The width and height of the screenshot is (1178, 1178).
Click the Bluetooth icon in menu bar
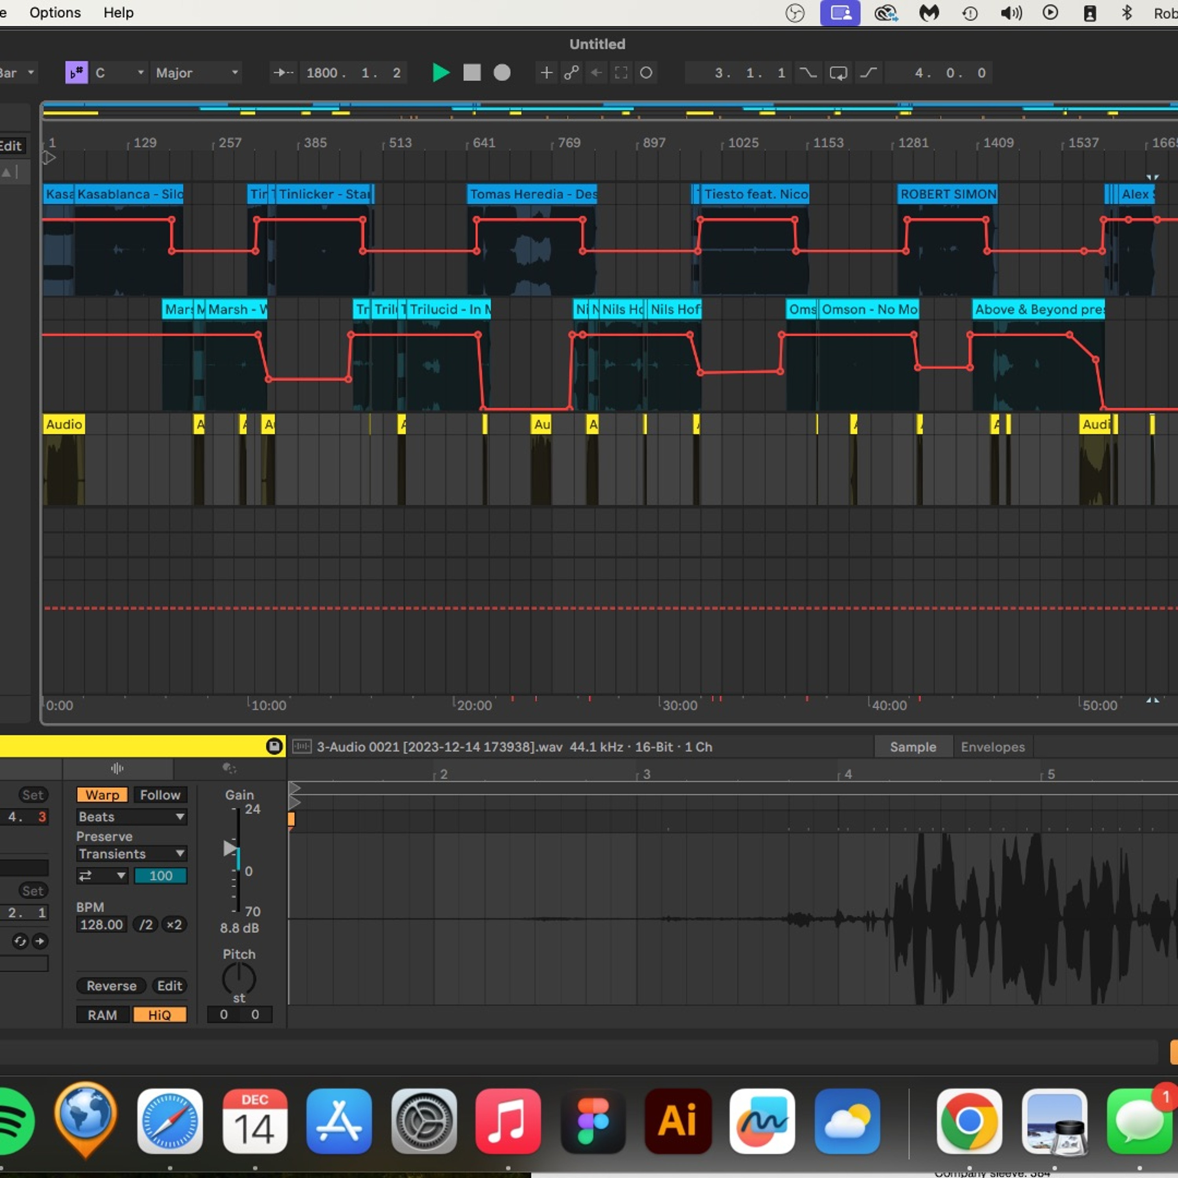pyautogui.click(x=1127, y=13)
